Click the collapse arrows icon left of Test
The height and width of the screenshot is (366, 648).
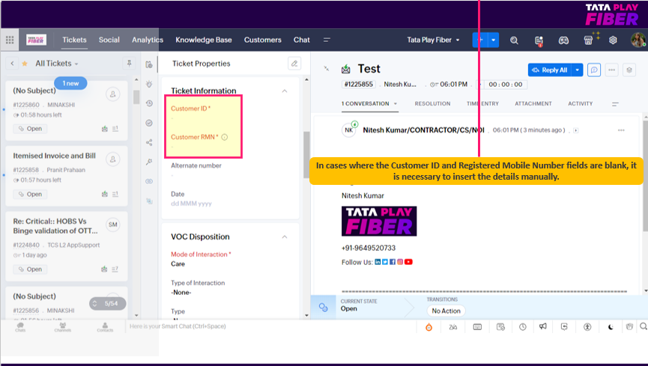[327, 69]
